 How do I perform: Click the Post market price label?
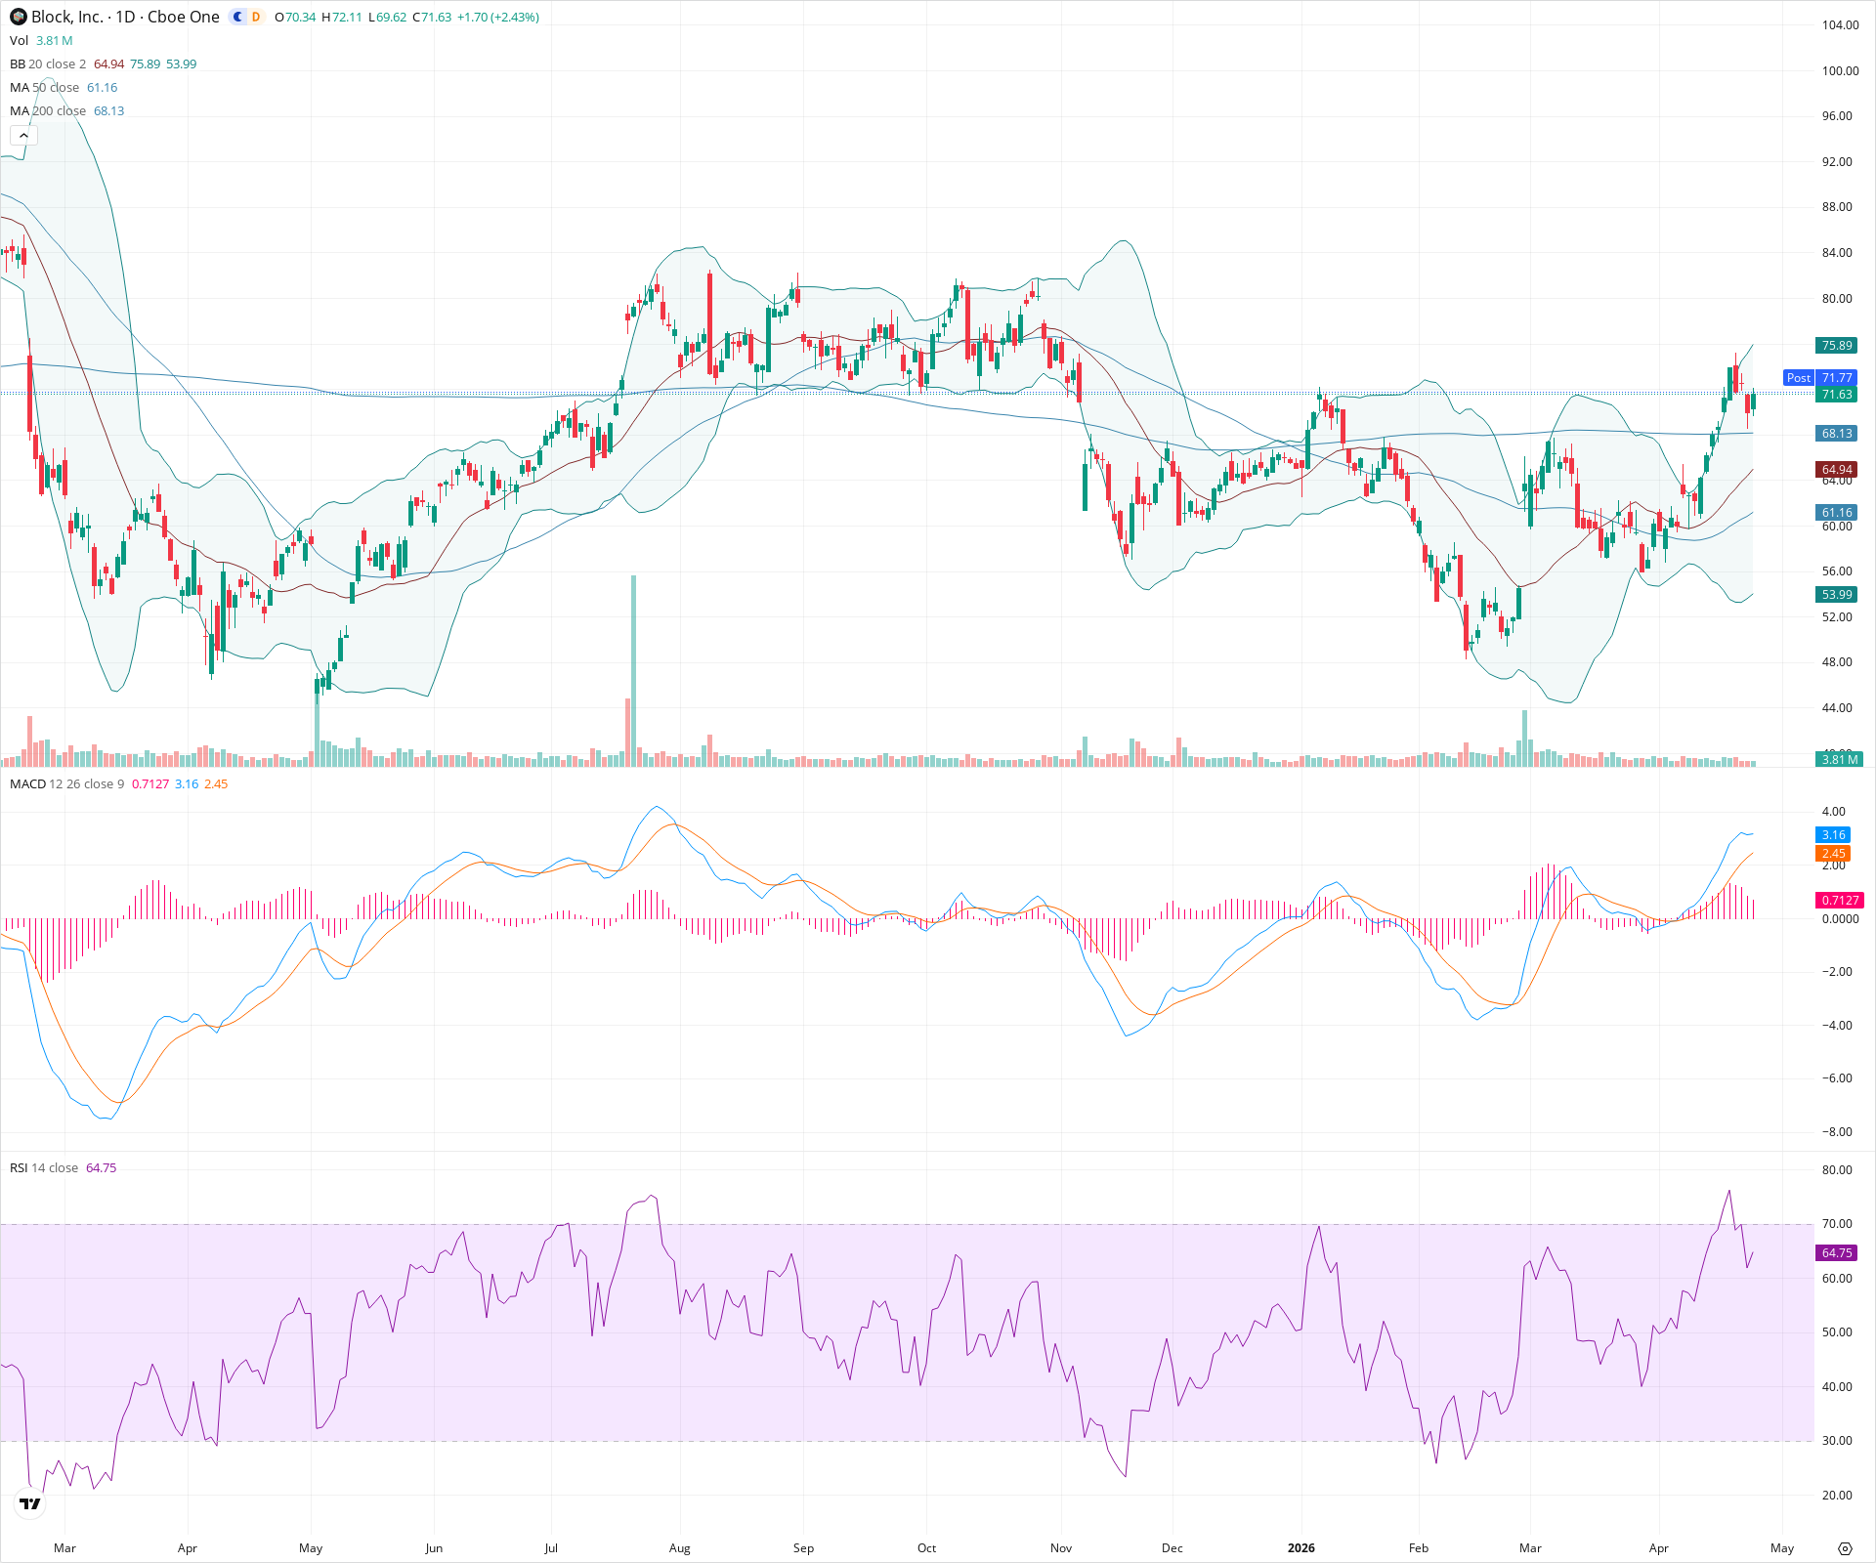(x=1799, y=378)
